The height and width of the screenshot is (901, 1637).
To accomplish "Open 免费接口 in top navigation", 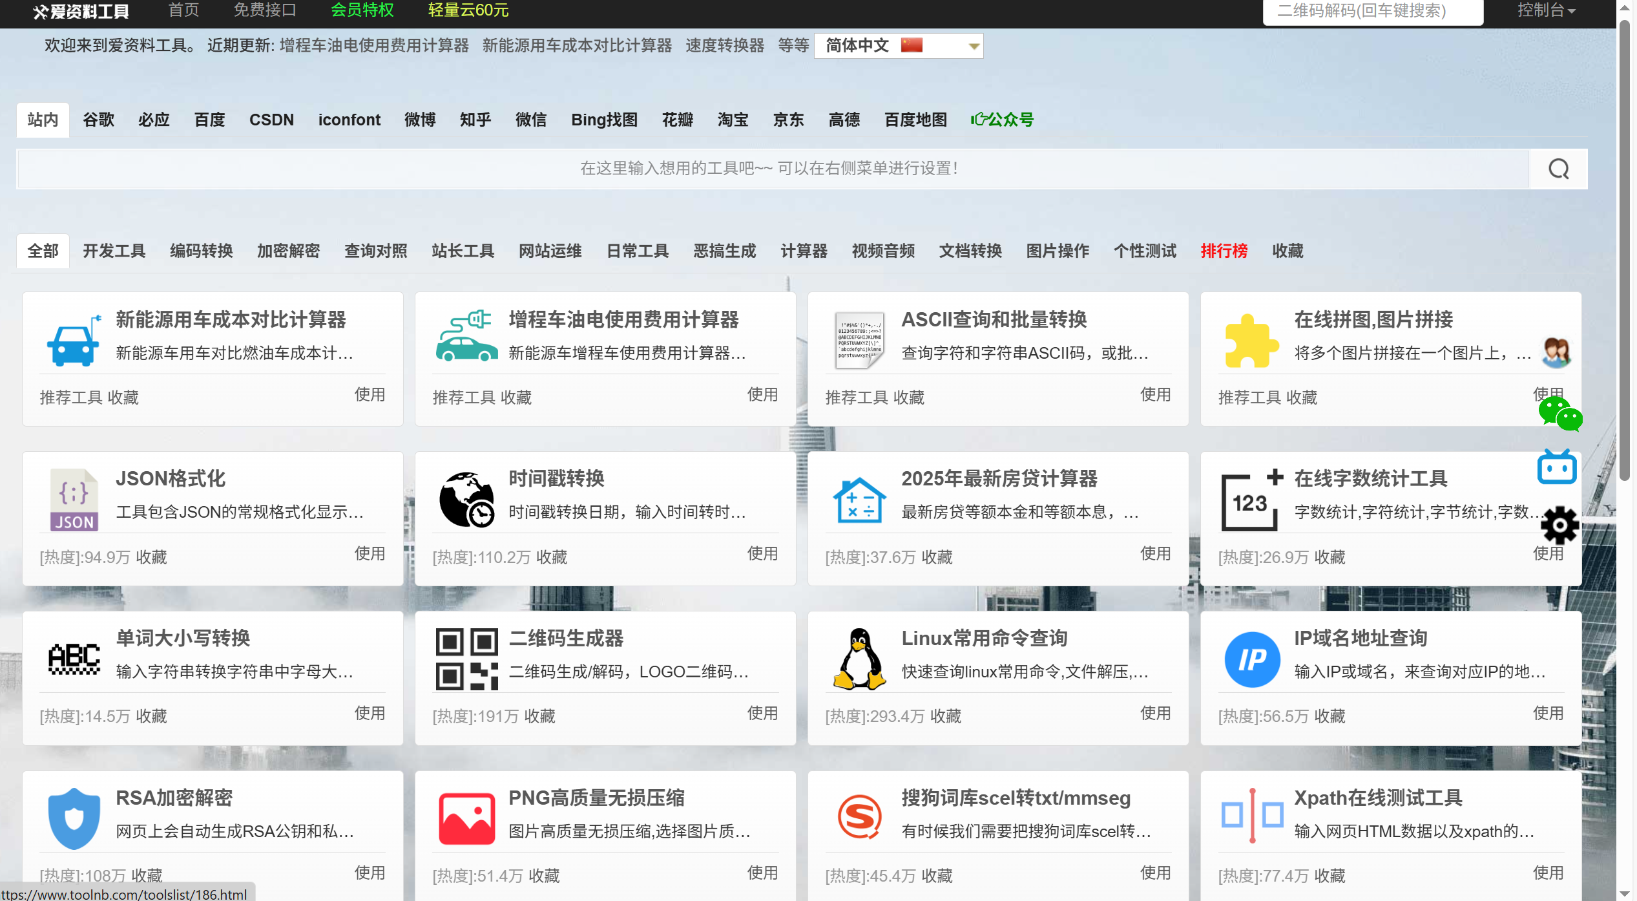I will [x=265, y=10].
